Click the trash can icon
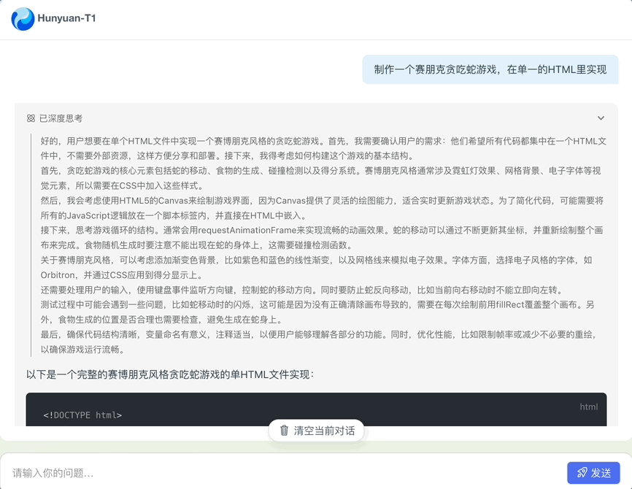The width and height of the screenshot is (632, 489). point(284,431)
